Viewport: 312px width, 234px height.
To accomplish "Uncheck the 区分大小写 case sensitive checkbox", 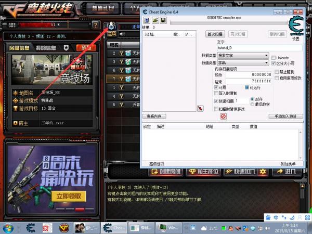I will [x=274, y=63].
